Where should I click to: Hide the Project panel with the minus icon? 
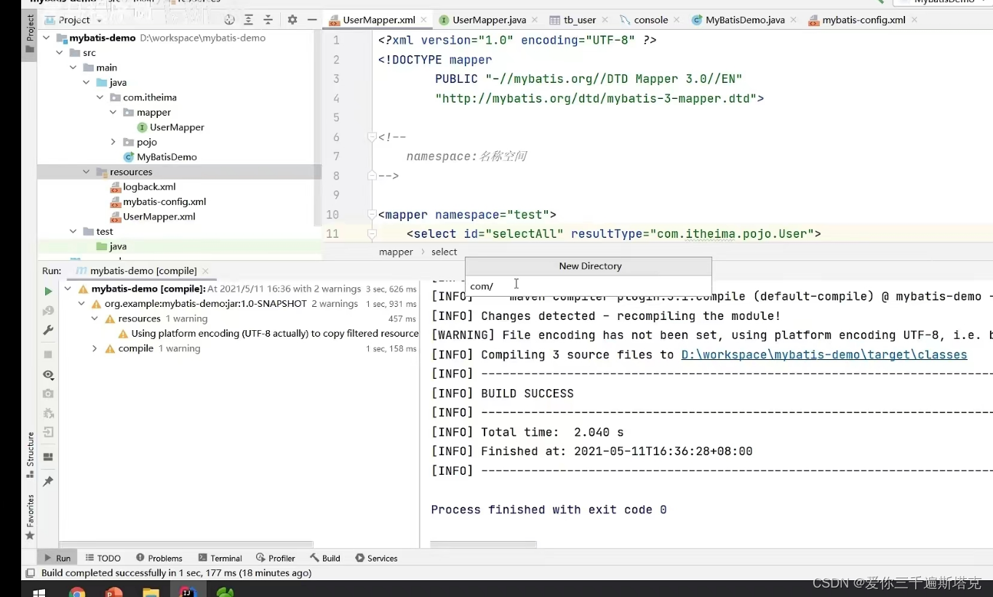click(311, 20)
